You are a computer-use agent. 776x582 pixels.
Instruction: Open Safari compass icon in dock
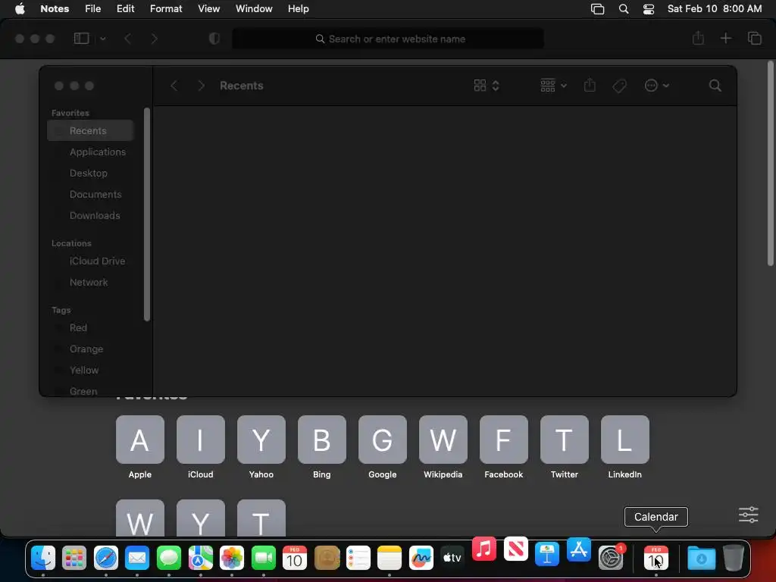pos(106,559)
